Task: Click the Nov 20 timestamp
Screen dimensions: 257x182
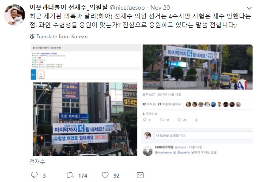Action: coord(160,7)
